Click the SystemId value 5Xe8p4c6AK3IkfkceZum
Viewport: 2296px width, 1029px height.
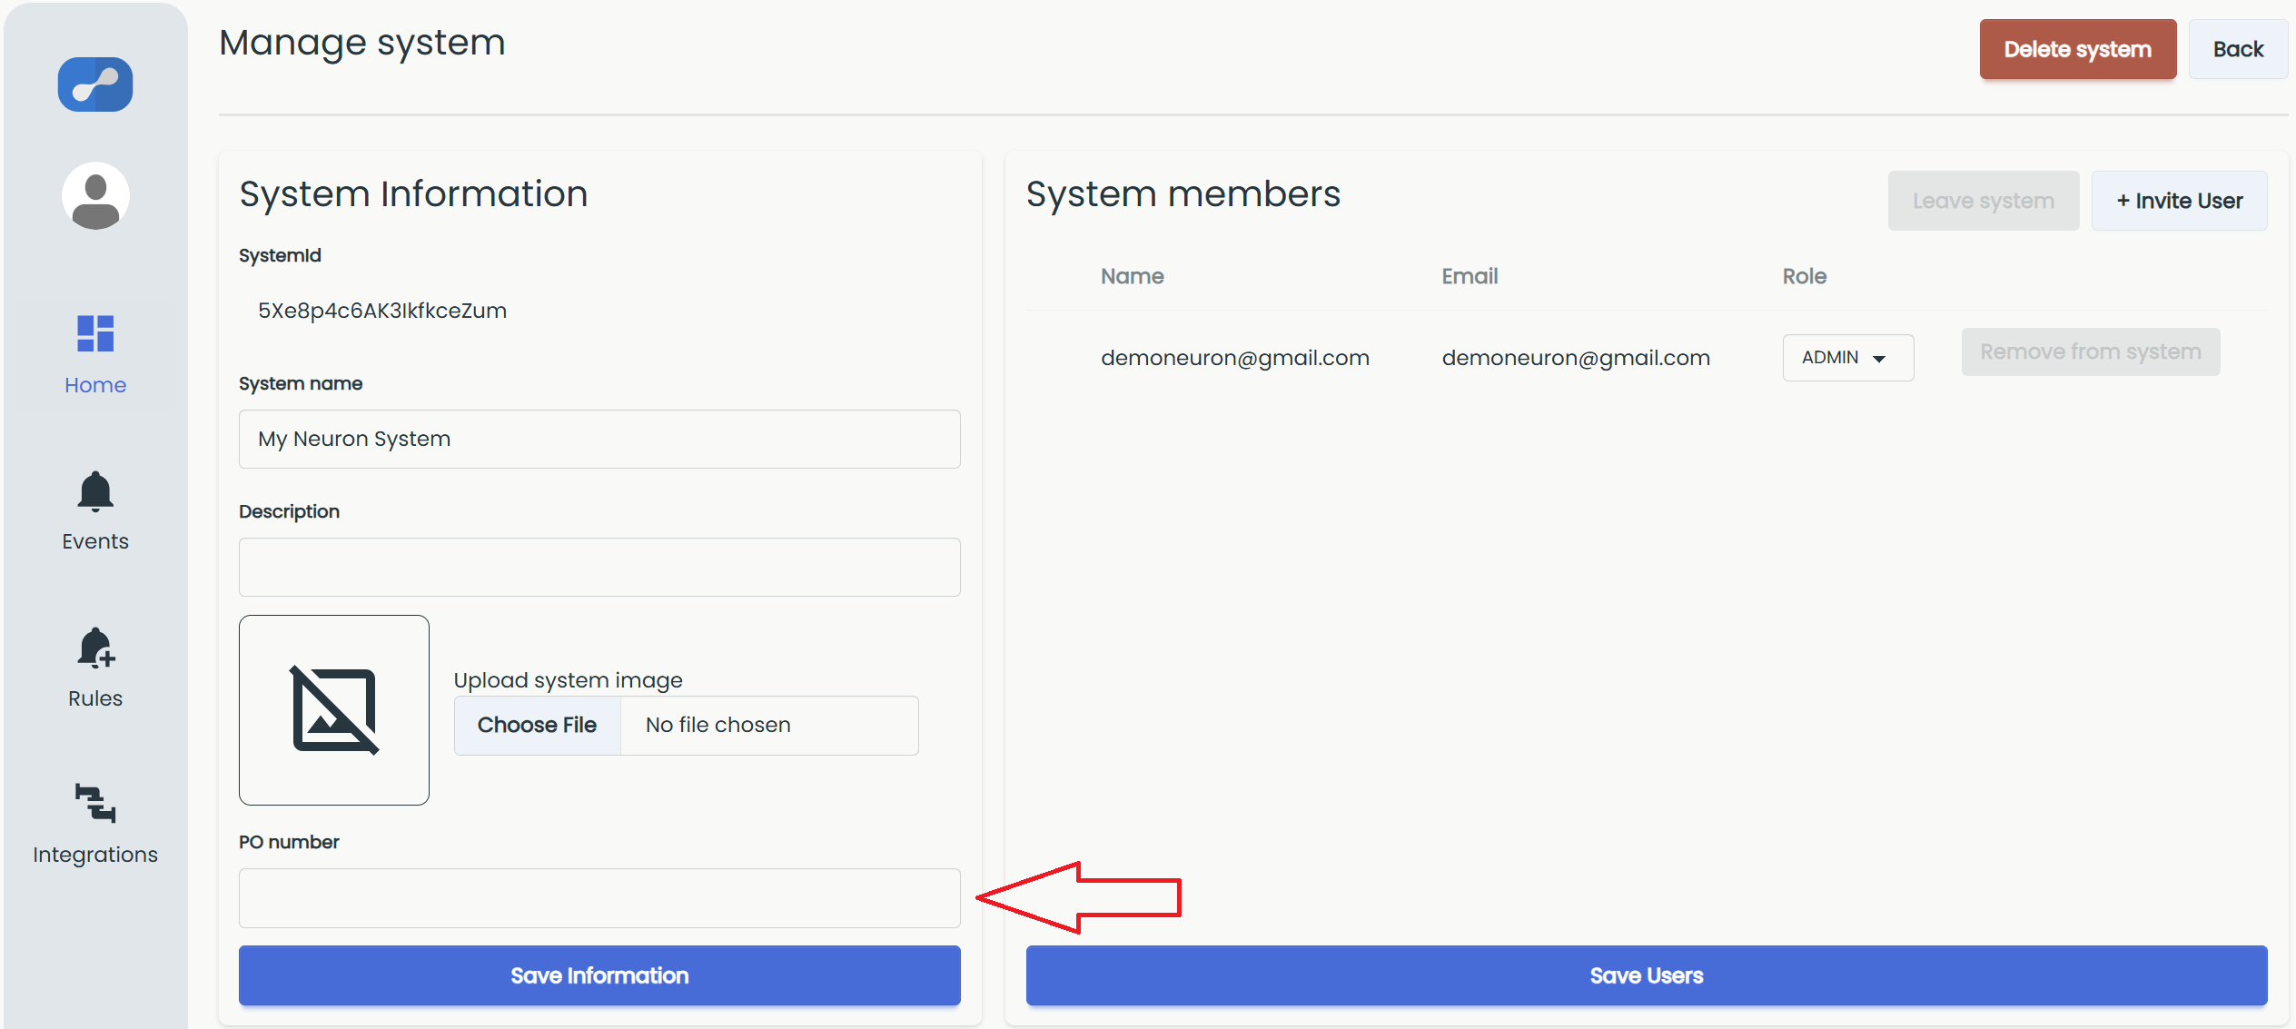[x=382, y=311]
